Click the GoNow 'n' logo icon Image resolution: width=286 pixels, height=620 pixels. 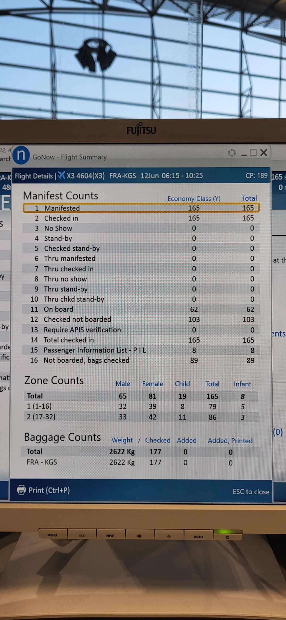(21, 155)
